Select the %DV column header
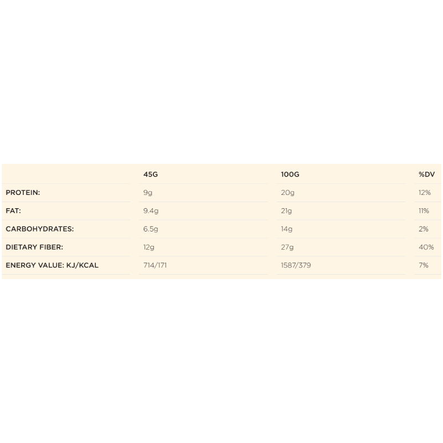Screen dimensions: 443x443 (x=426, y=174)
